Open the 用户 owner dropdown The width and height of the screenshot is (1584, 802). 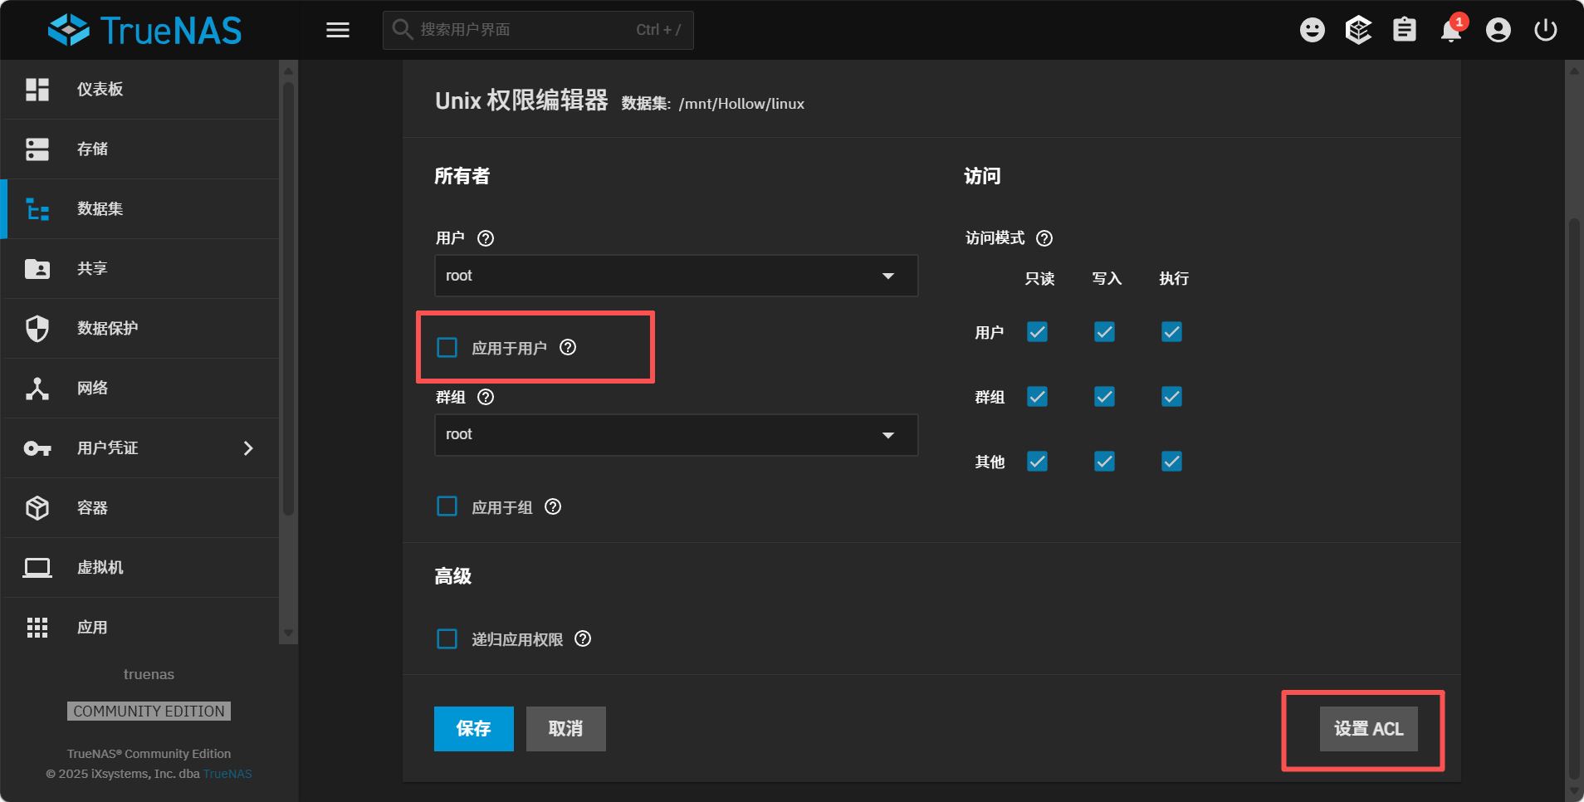pyautogui.click(x=676, y=276)
